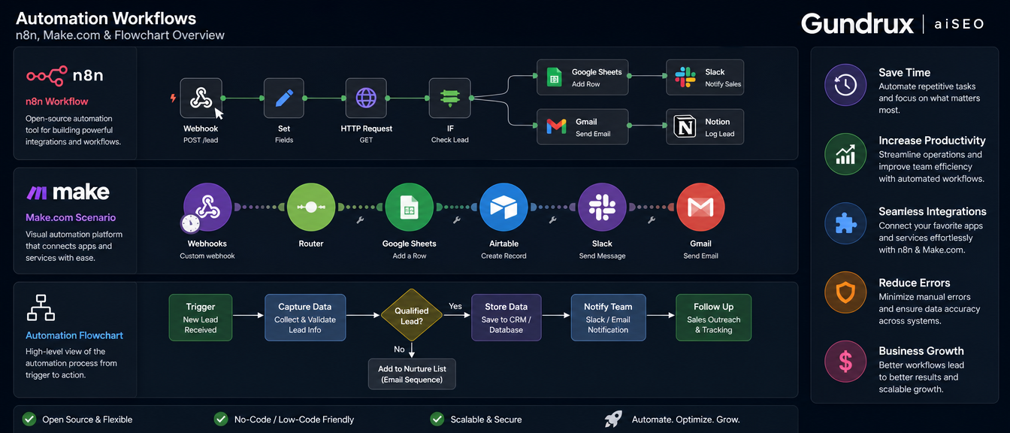The height and width of the screenshot is (433, 1010).
Task: Open the HTTP Request globe node
Action: click(366, 98)
